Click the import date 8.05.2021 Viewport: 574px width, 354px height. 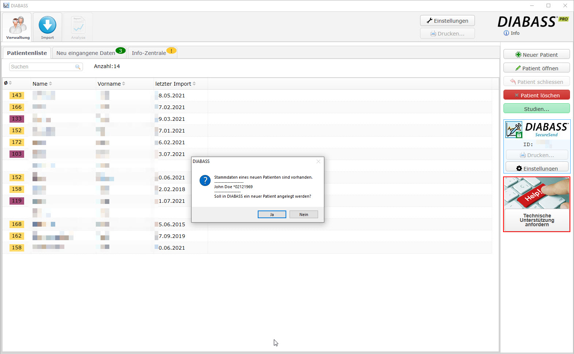172,96
